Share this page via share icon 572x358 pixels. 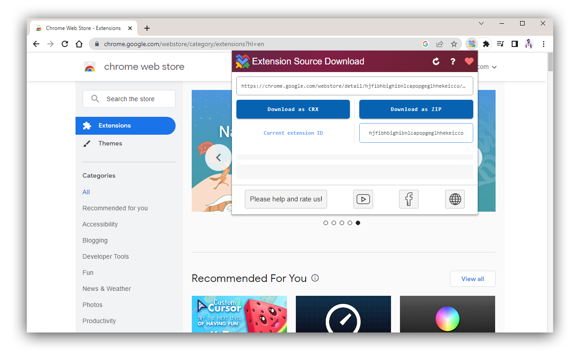pyautogui.click(x=440, y=44)
